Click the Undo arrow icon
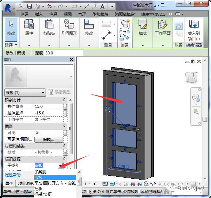This screenshot has height=198, width=211. 49,6
